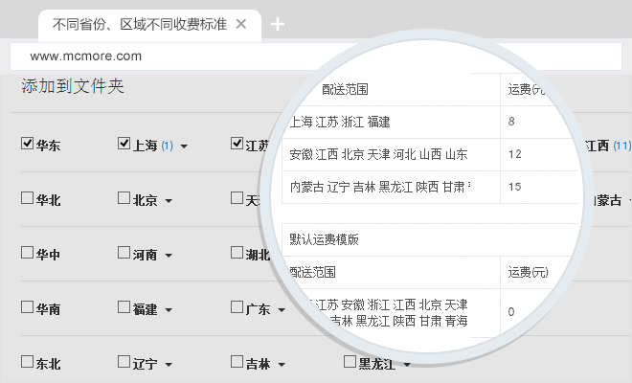Tick the 北京 checkbox
Viewport: 632px width, 383px height.
coord(124,199)
